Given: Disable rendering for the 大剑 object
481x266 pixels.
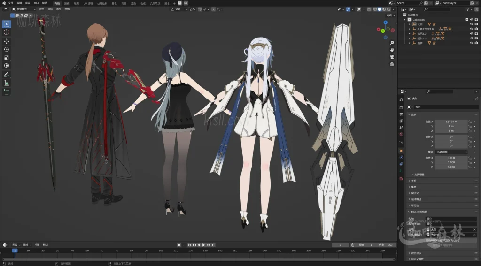Looking at the screenshot, I should pos(476,24).
